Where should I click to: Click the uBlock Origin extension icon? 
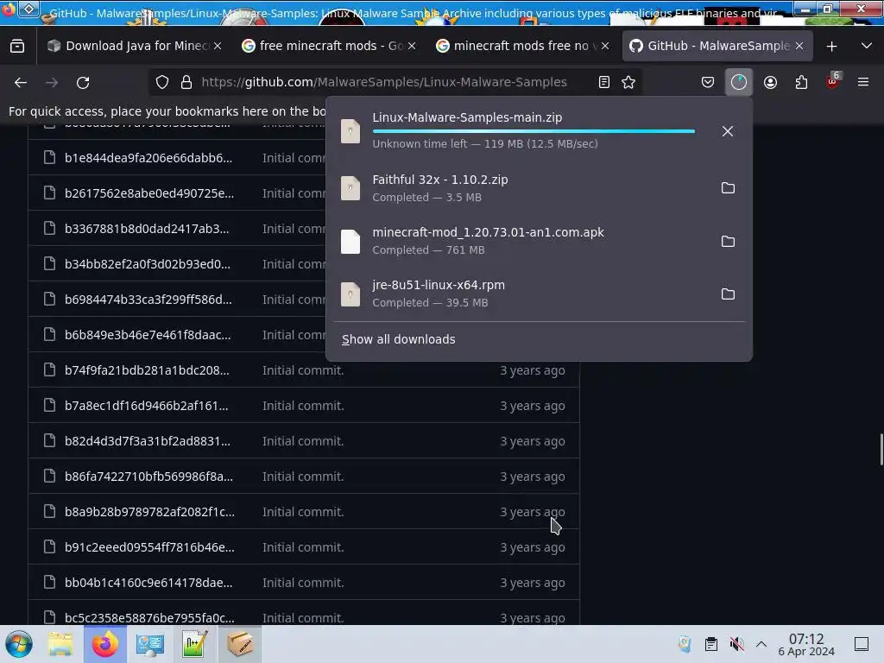pos(832,82)
